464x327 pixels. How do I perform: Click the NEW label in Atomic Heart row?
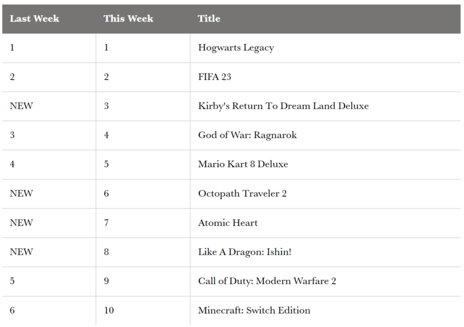click(x=21, y=223)
